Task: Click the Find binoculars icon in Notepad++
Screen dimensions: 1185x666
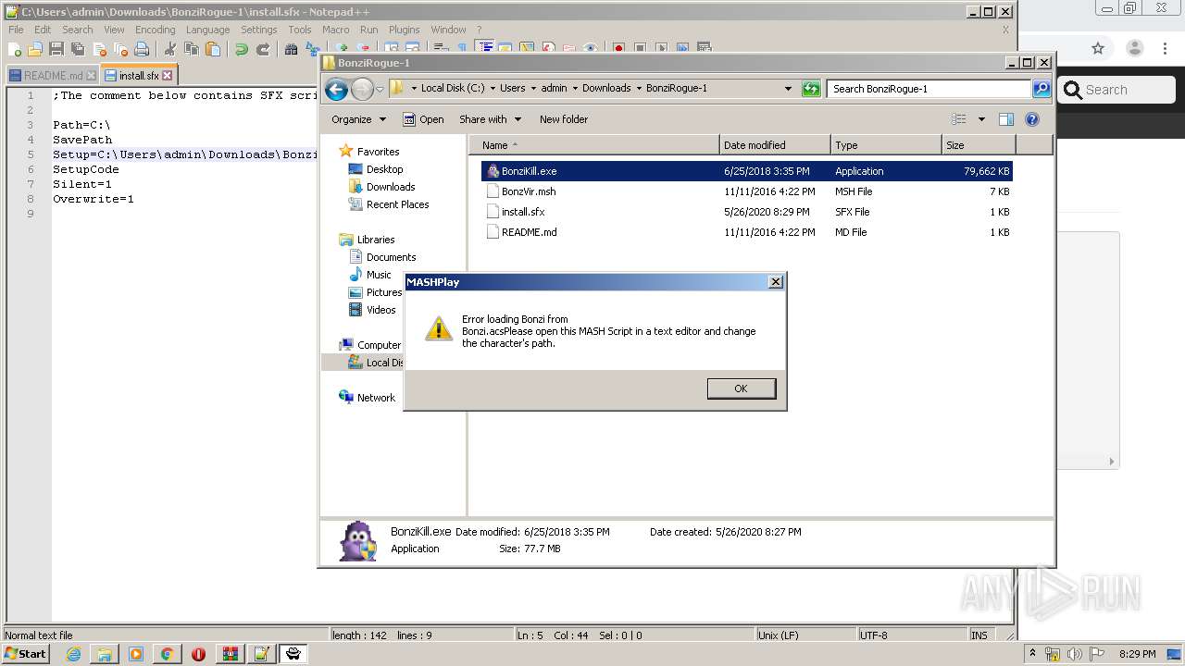Action: click(291, 49)
